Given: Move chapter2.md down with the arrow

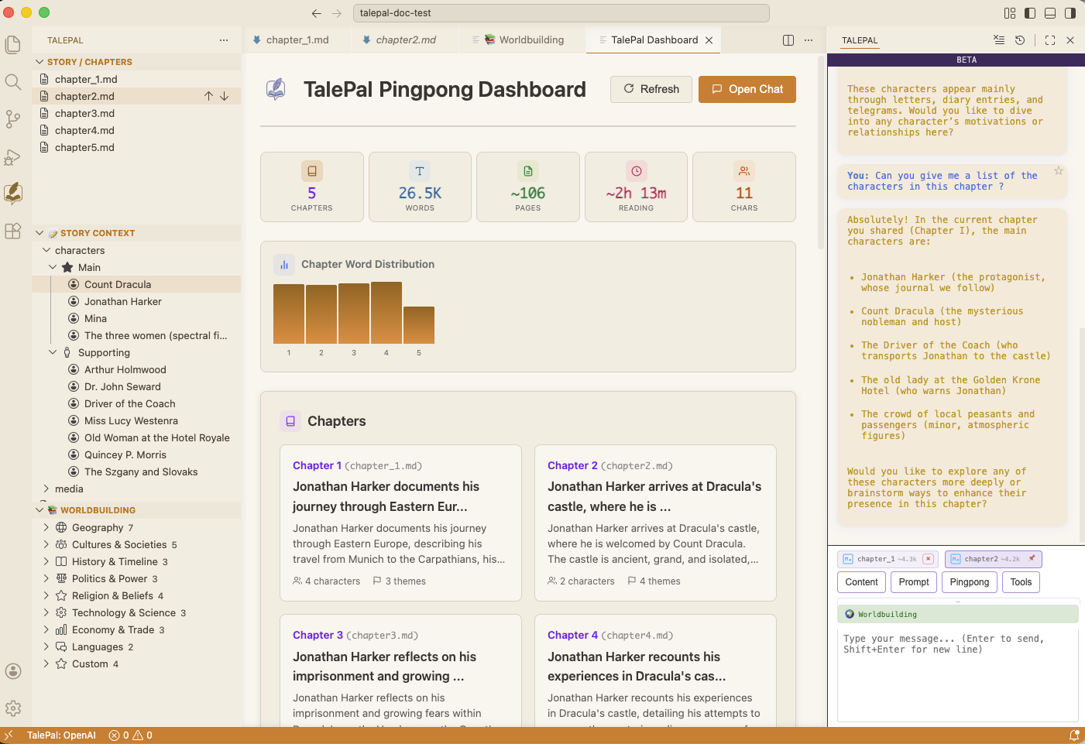Looking at the screenshot, I should point(224,96).
